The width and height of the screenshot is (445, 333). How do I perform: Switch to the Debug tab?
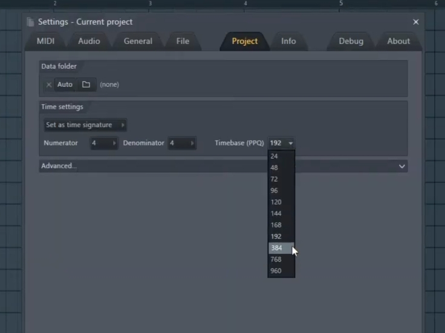tap(351, 41)
